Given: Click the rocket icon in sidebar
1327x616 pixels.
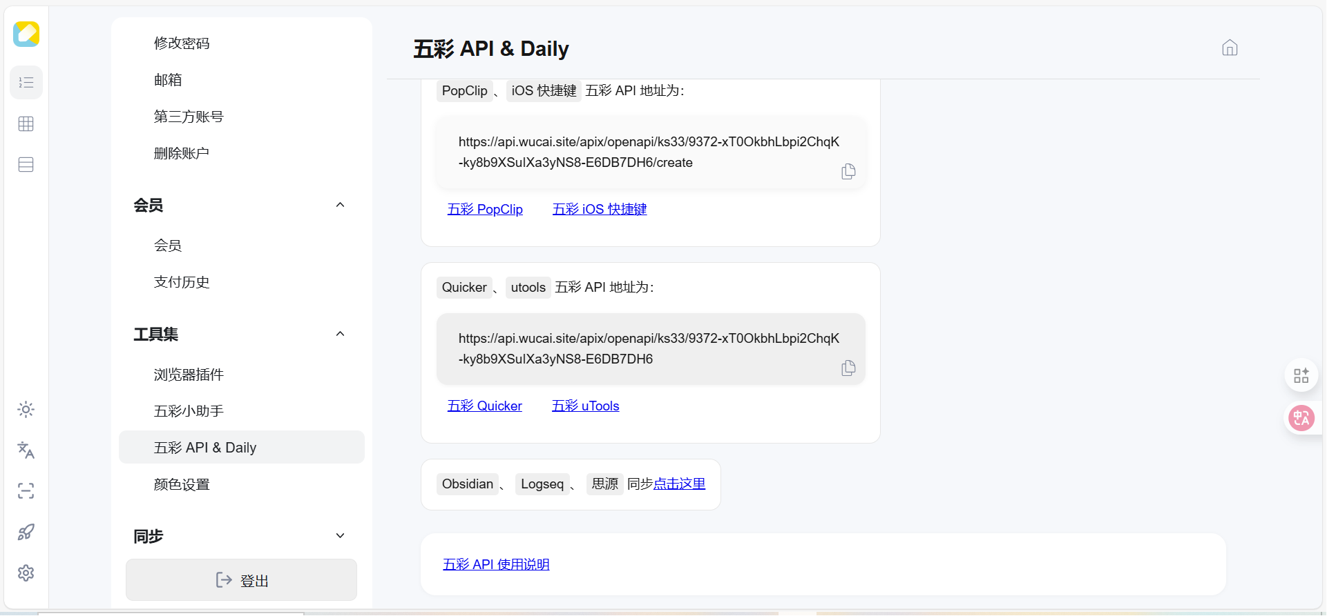Looking at the screenshot, I should coord(26,532).
